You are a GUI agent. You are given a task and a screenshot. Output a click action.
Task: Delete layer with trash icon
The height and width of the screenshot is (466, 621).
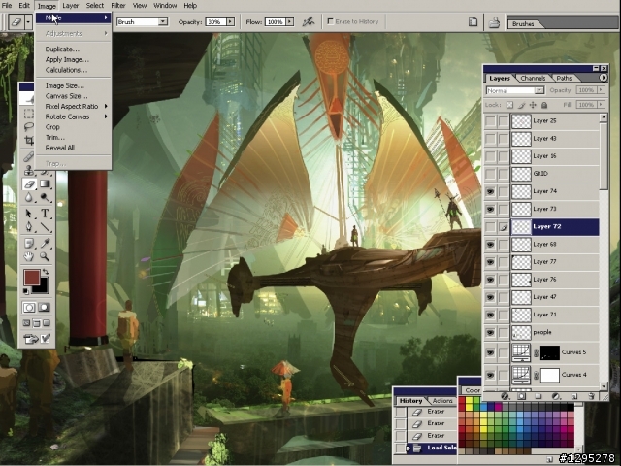591,396
